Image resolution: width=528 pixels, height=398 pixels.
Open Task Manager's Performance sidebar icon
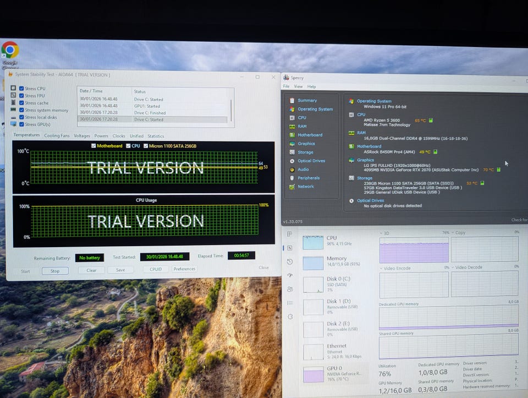[x=290, y=248]
